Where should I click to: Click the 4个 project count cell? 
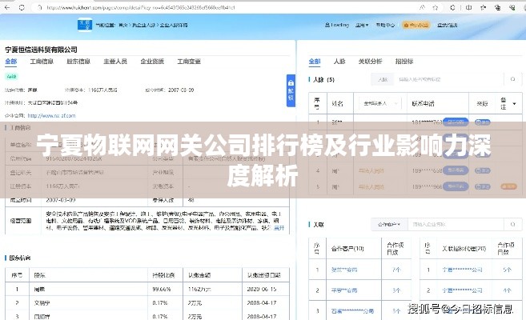point(508,290)
